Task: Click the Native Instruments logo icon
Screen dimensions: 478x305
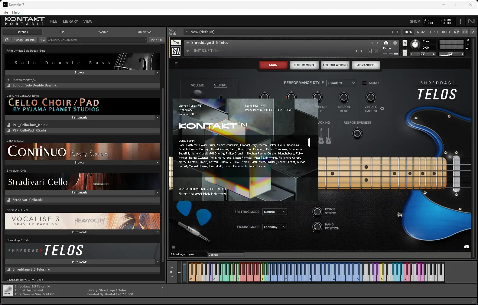Action: tap(471, 21)
